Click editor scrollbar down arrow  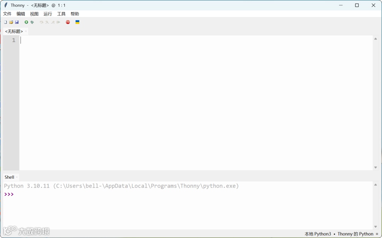375,167
